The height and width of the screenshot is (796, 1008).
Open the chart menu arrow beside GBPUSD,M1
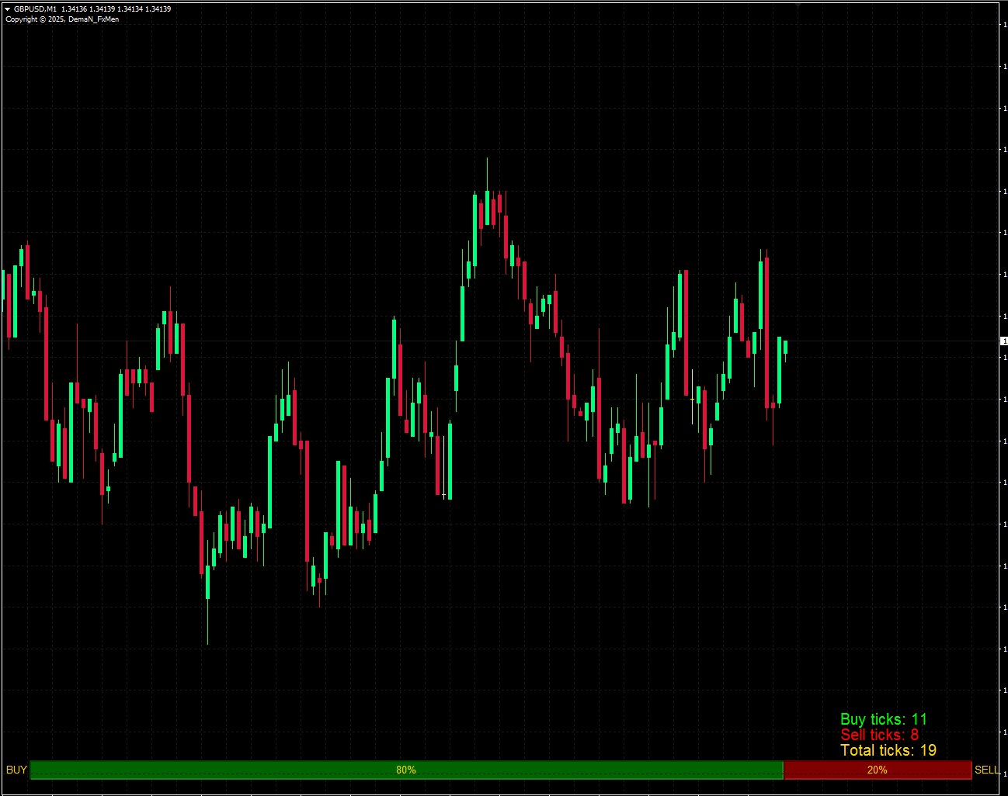tap(8, 9)
